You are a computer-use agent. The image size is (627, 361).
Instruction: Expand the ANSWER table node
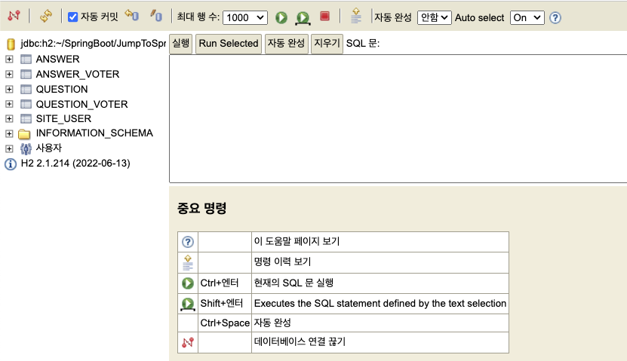(9, 59)
